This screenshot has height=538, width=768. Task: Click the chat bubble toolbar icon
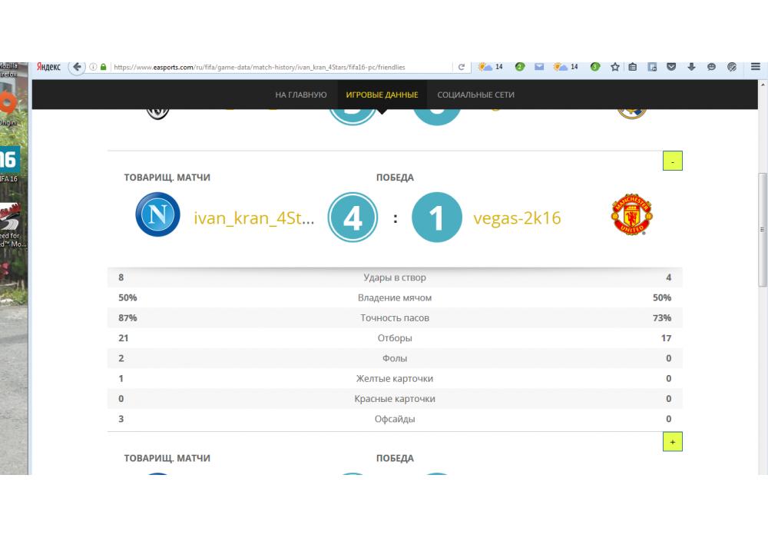(712, 67)
